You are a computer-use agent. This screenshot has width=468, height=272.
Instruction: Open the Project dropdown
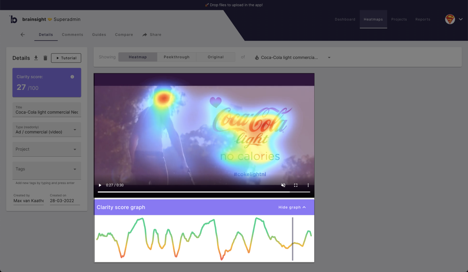click(x=47, y=149)
